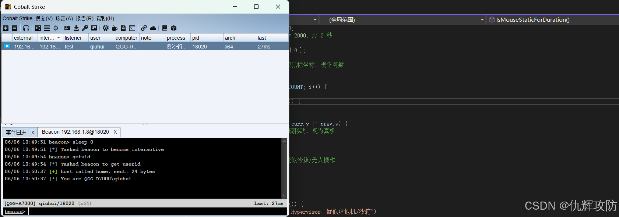
Task: Click the chain link host file icon
Action: [144, 28]
